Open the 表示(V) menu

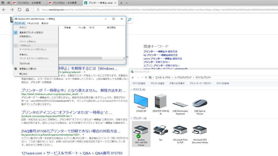click(x=45, y=23)
